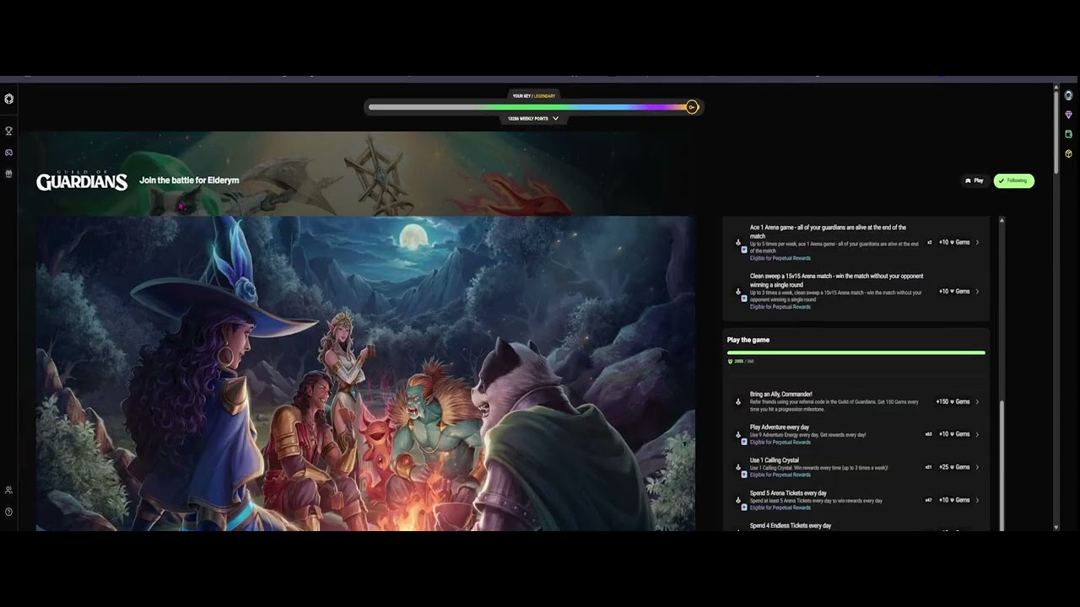Click 'Use 1 Calling Crystal' quest title
This screenshot has width=1080, height=607.
pos(775,460)
